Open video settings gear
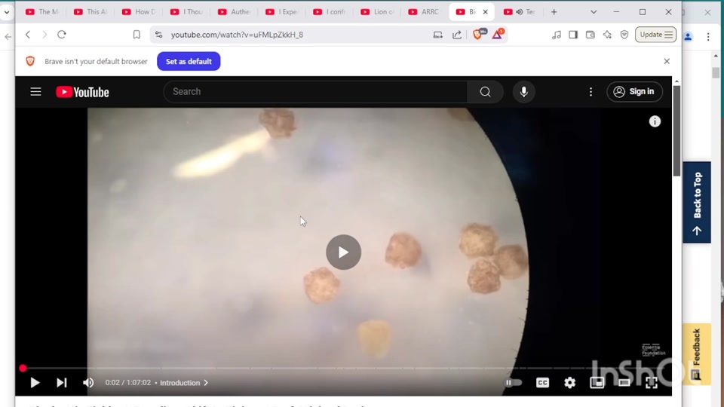The image size is (724, 407). click(569, 383)
